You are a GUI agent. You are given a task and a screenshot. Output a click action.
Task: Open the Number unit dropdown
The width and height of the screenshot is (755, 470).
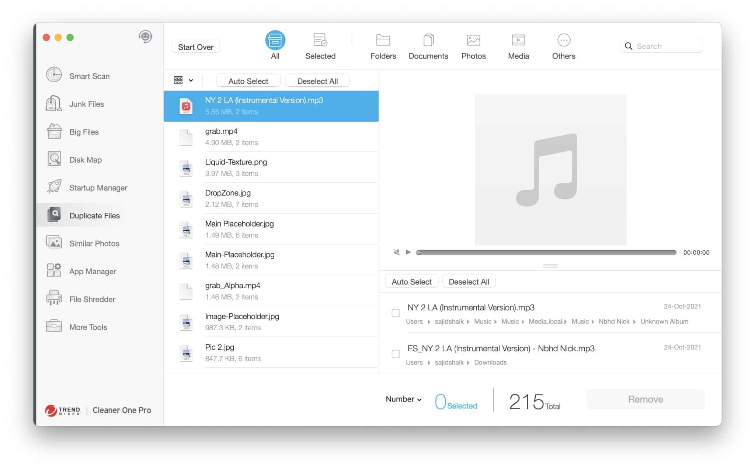tap(404, 399)
